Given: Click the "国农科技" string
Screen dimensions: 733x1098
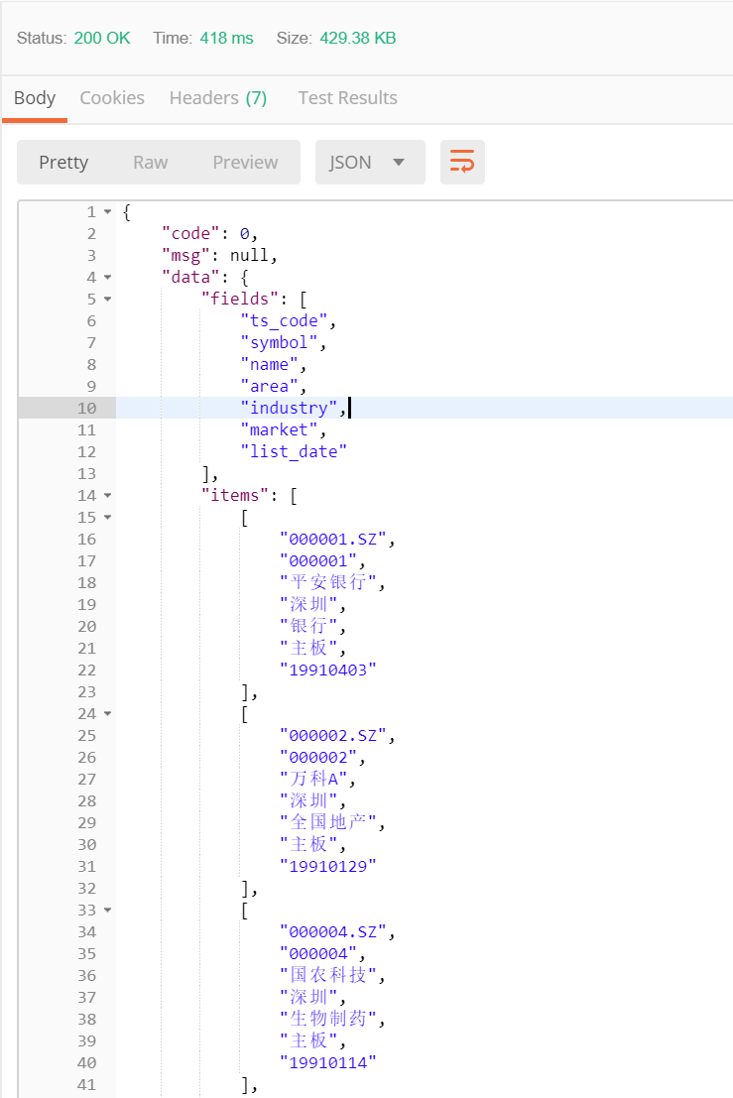Looking at the screenshot, I should 328,975.
